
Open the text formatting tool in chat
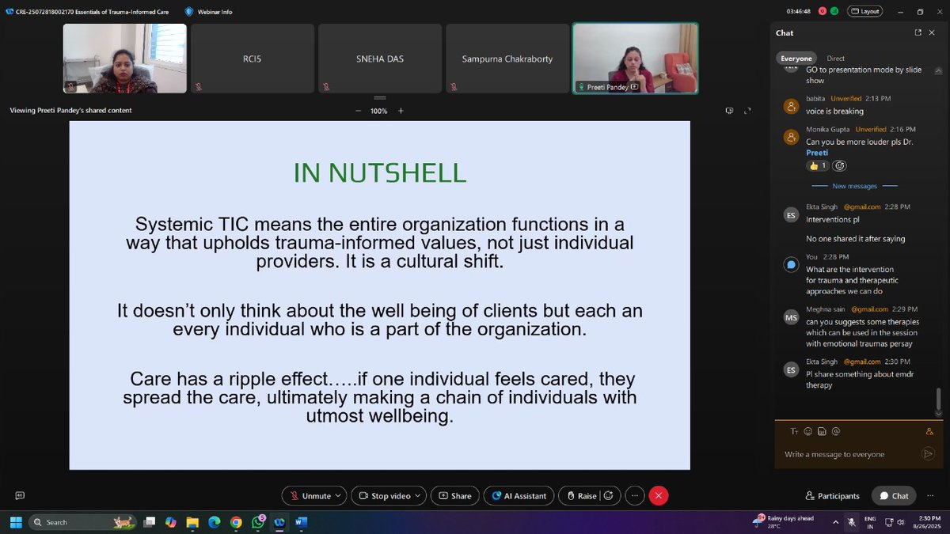coord(794,431)
